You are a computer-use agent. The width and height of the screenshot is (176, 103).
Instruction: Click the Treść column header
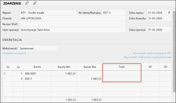click(x=122, y=67)
